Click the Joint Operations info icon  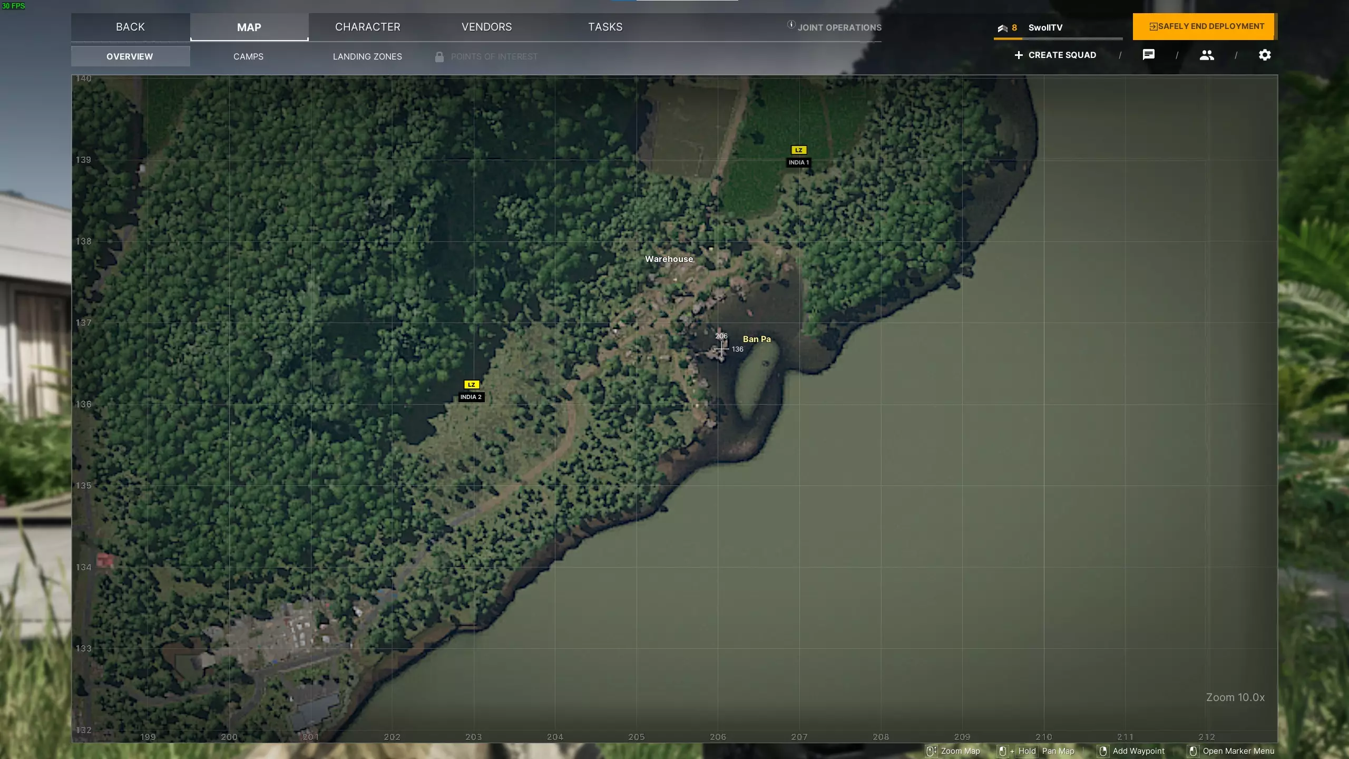[x=791, y=24]
